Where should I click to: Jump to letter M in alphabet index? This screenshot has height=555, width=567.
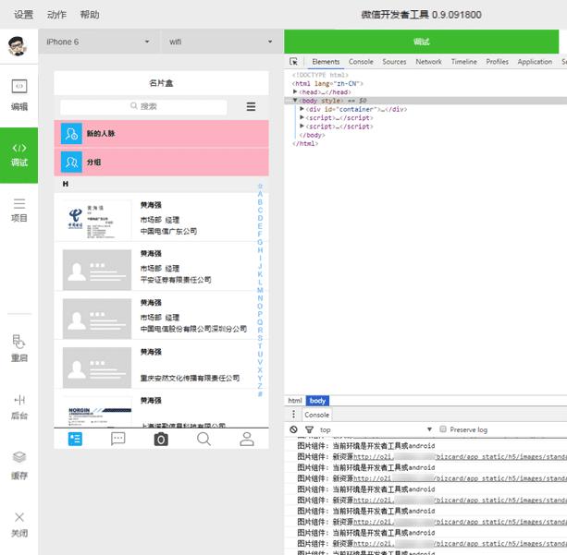click(x=260, y=290)
